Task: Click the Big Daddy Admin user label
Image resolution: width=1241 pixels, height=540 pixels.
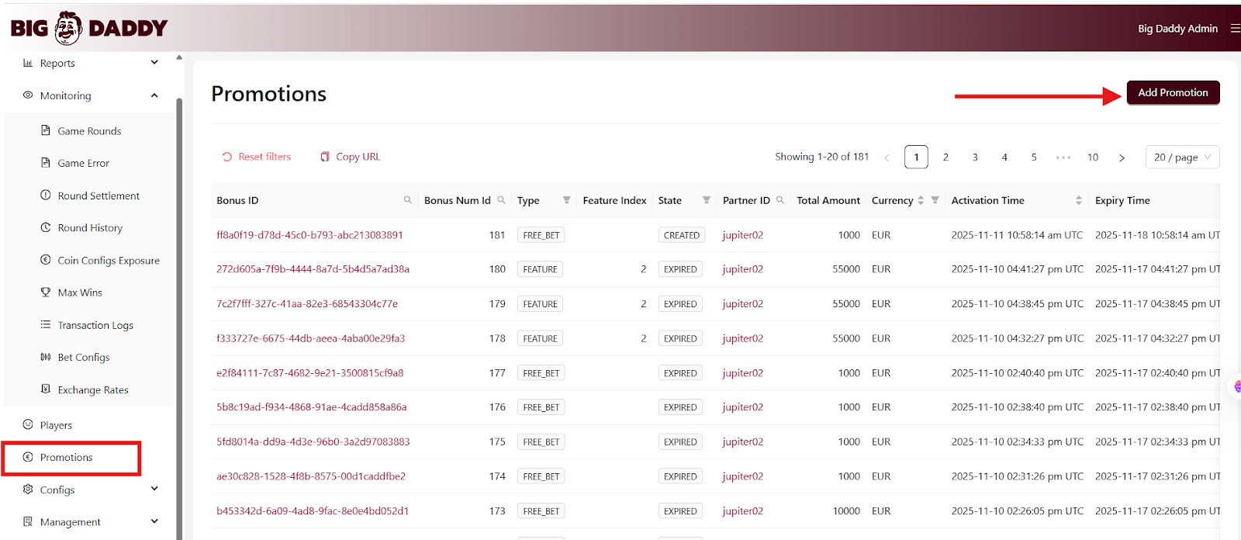Action: tap(1177, 29)
